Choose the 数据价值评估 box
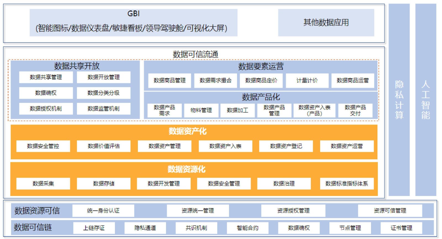Image resolution: width=442 pixels, height=239 pixels. (x=104, y=146)
